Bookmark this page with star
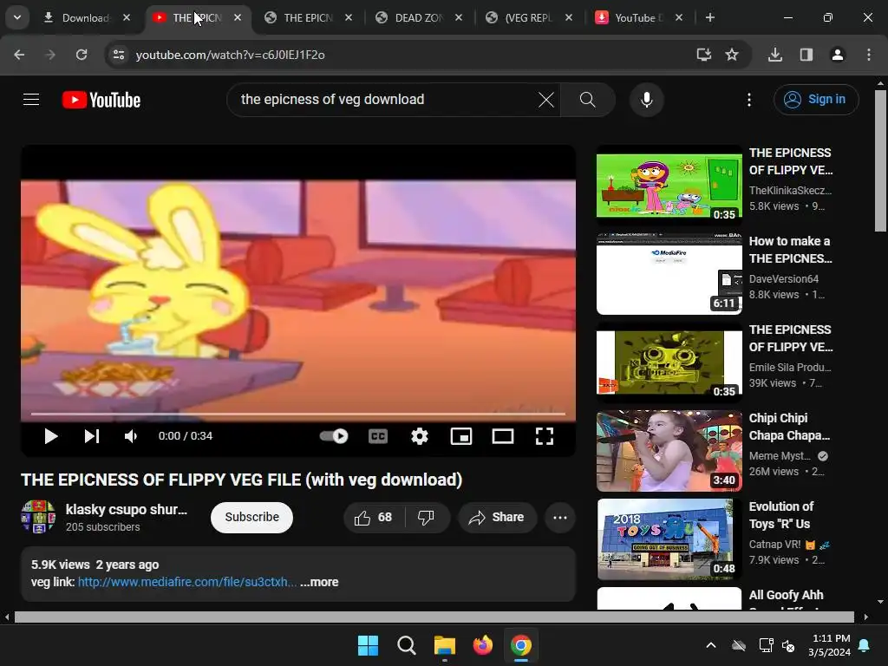The image size is (888, 666). pos(732,55)
